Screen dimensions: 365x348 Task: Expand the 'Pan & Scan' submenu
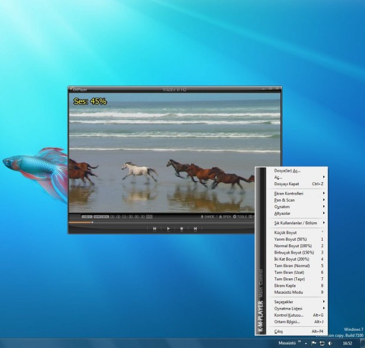point(296,200)
